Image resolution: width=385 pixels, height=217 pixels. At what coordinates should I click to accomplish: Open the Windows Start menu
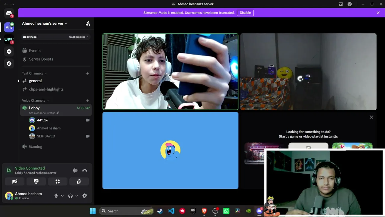click(x=93, y=211)
